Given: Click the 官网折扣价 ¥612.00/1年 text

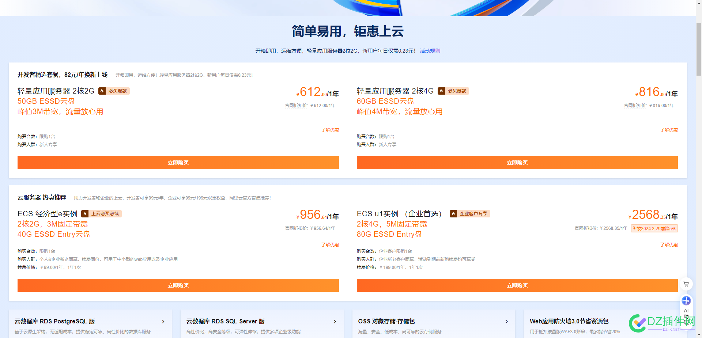Looking at the screenshot, I should (x=310, y=106).
